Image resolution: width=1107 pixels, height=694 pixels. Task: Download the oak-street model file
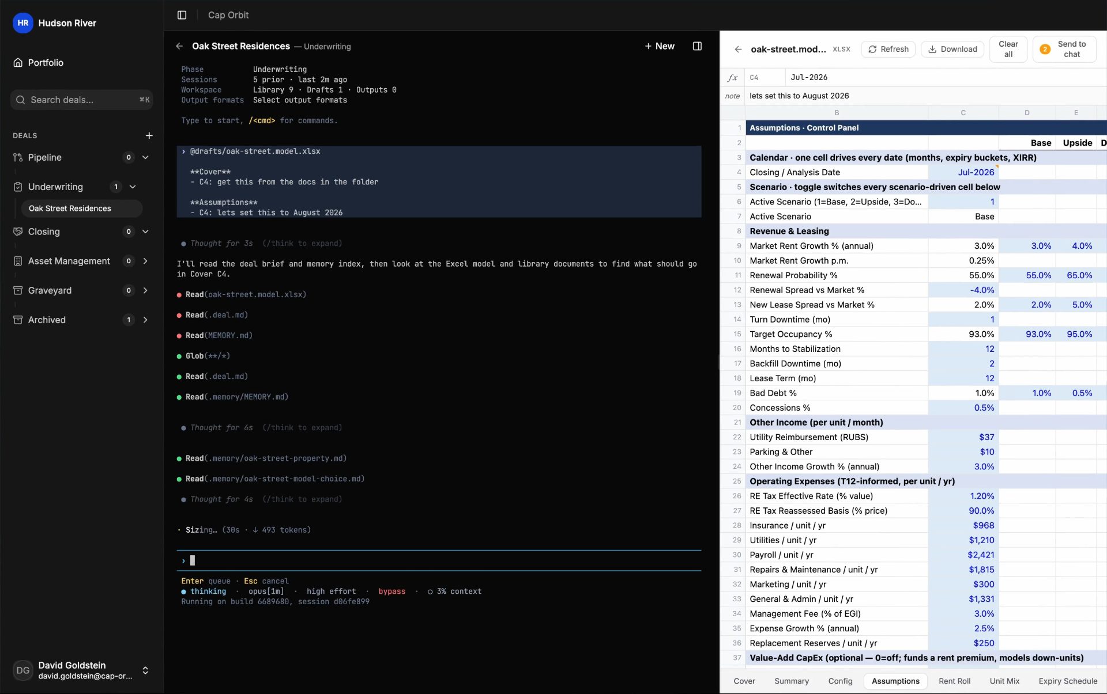952,49
